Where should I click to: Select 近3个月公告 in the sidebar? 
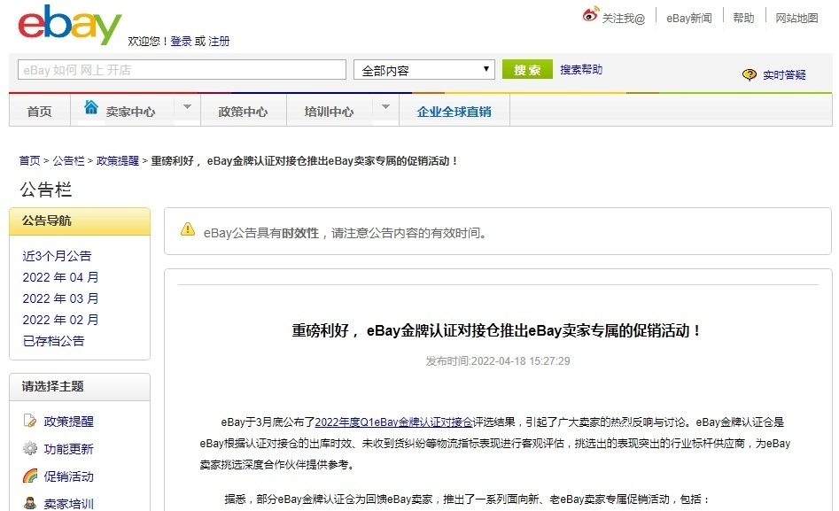point(57,256)
